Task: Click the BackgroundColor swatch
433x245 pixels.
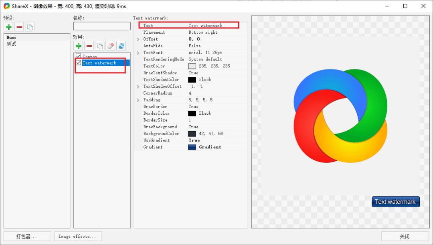Action: pos(192,134)
